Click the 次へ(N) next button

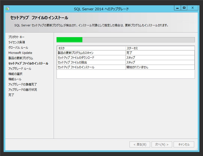pyautogui.click(x=162, y=144)
